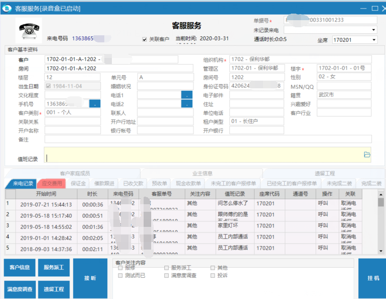The height and width of the screenshot is (299, 386).
Task: Open the 业主信息 tab
Action: click(x=203, y=173)
